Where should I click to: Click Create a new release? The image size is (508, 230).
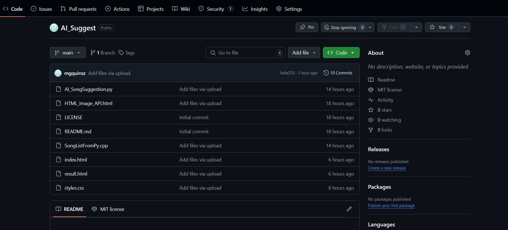click(x=387, y=168)
